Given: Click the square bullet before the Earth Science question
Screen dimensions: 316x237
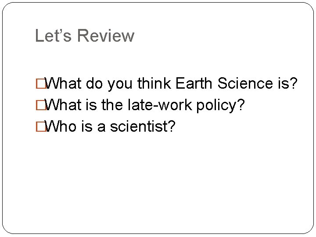Looking at the screenshot, I should click(x=41, y=84).
